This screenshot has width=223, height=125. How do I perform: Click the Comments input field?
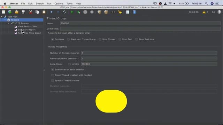(x=140, y=29)
